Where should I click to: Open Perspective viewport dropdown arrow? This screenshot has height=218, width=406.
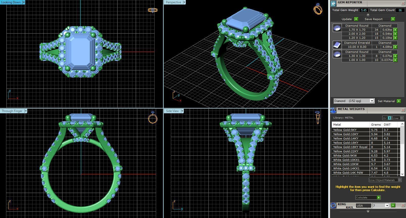click(184, 2)
